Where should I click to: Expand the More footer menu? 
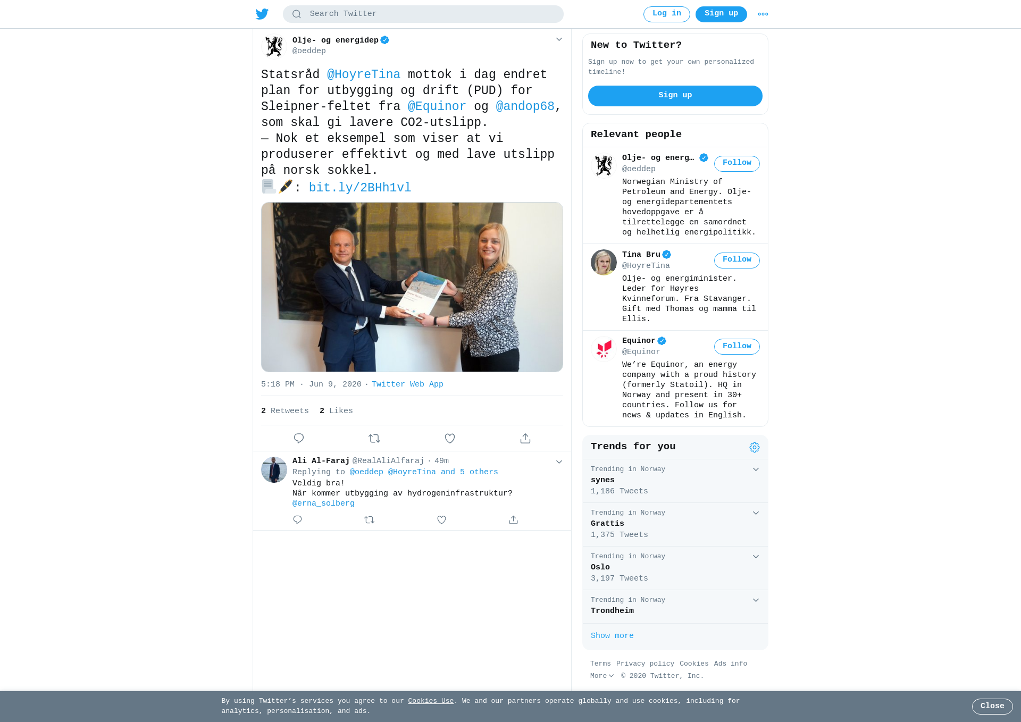click(602, 676)
